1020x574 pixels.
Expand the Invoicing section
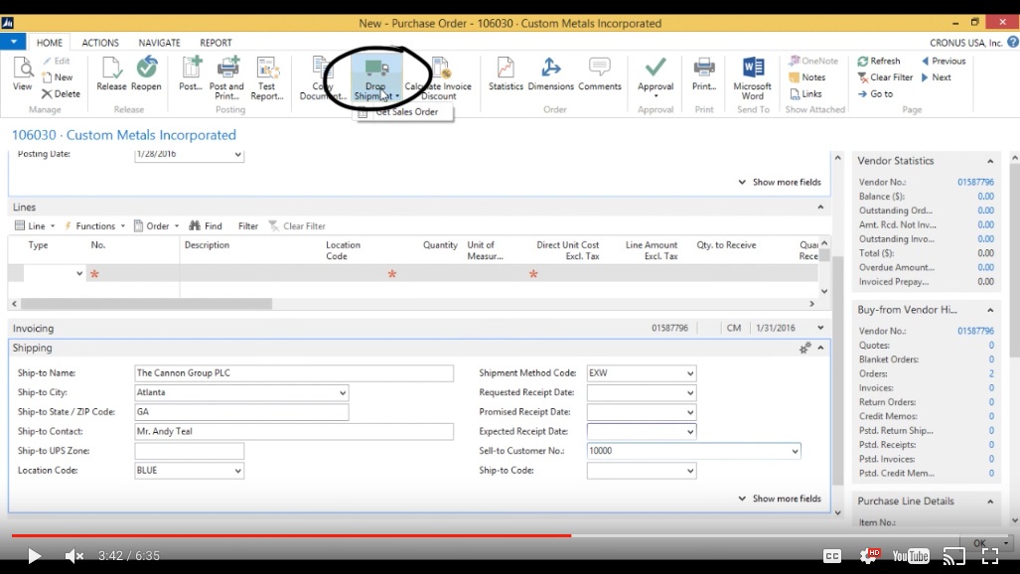coord(820,328)
